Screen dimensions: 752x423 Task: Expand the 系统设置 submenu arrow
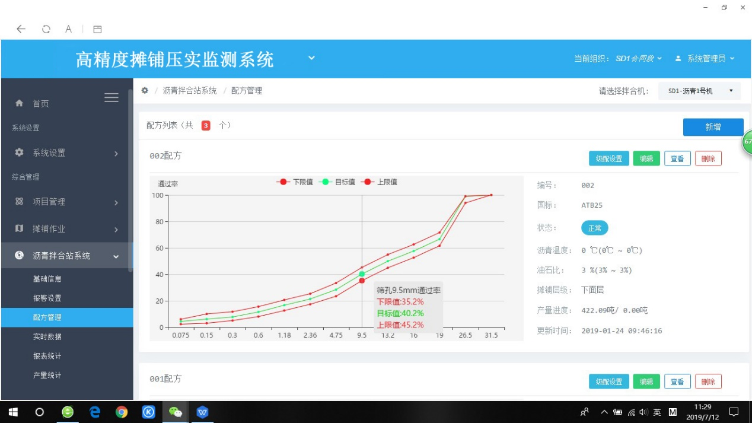pyautogui.click(x=116, y=154)
